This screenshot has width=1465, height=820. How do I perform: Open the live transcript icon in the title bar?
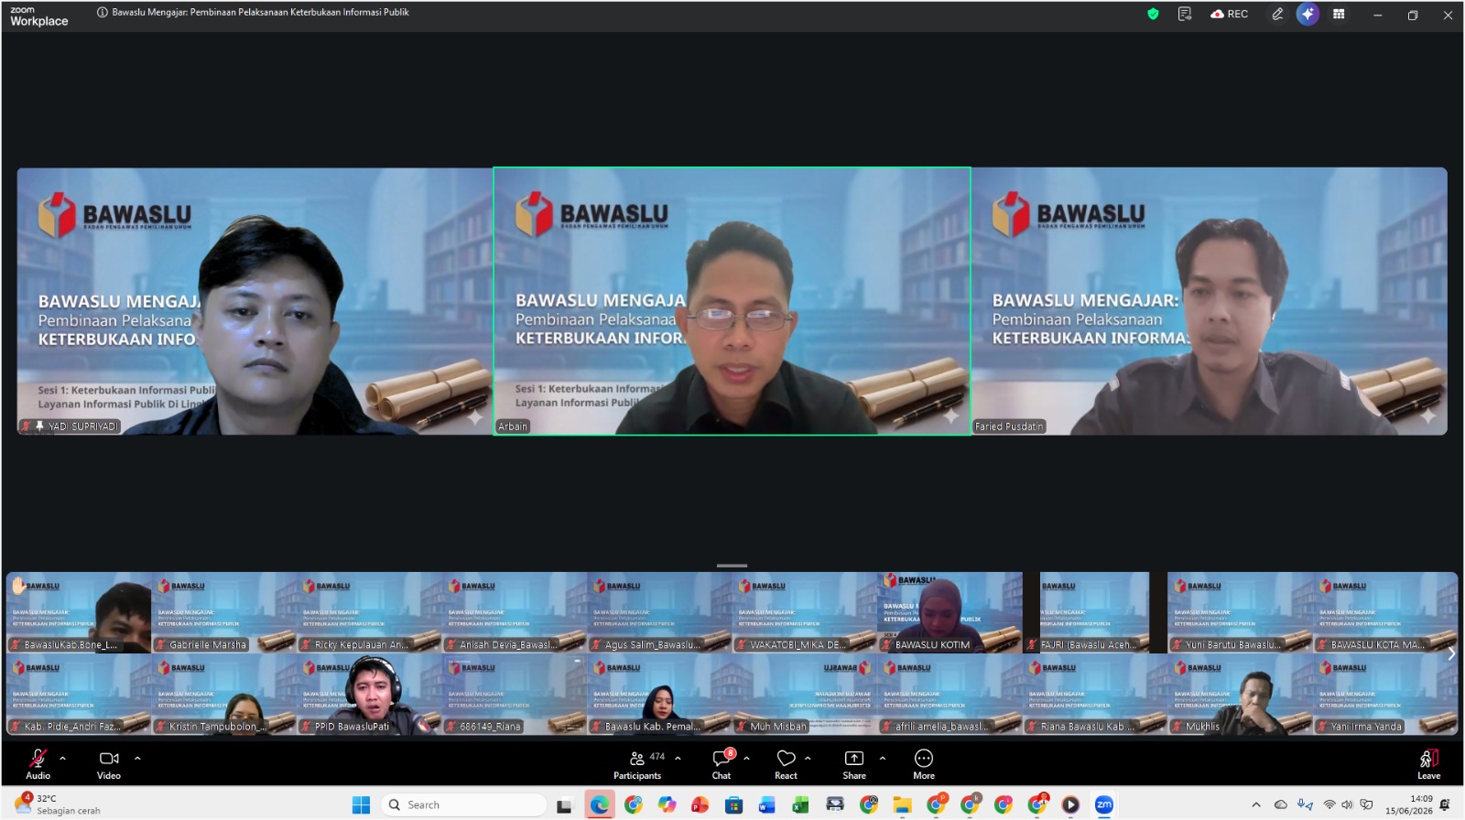click(x=1185, y=14)
